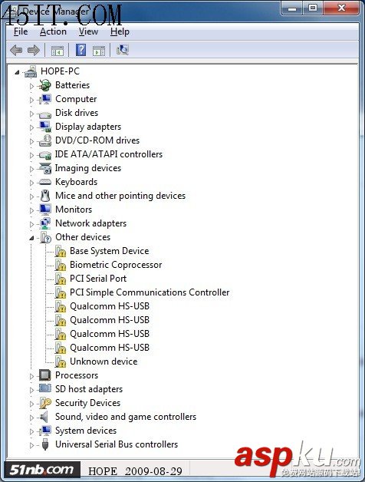This screenshot has height=482, width=365.
Task: Click the Batteries category icon
Action: (x=45, y=85)
